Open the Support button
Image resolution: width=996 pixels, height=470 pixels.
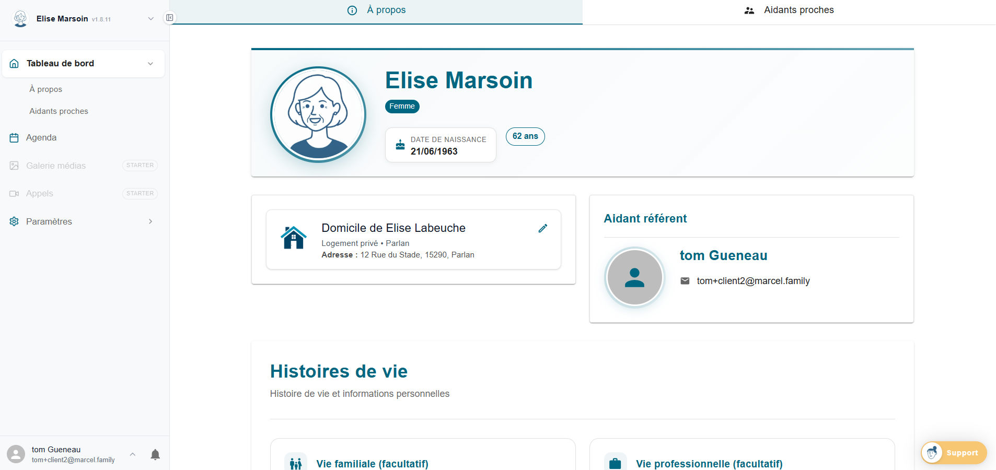tap(953, 453)
